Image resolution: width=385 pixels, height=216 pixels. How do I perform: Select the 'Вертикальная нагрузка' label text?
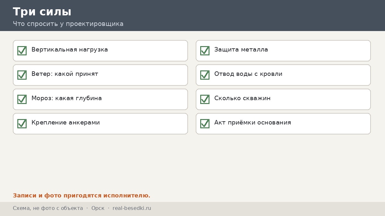pyautogui.click(x=70, y=50)
